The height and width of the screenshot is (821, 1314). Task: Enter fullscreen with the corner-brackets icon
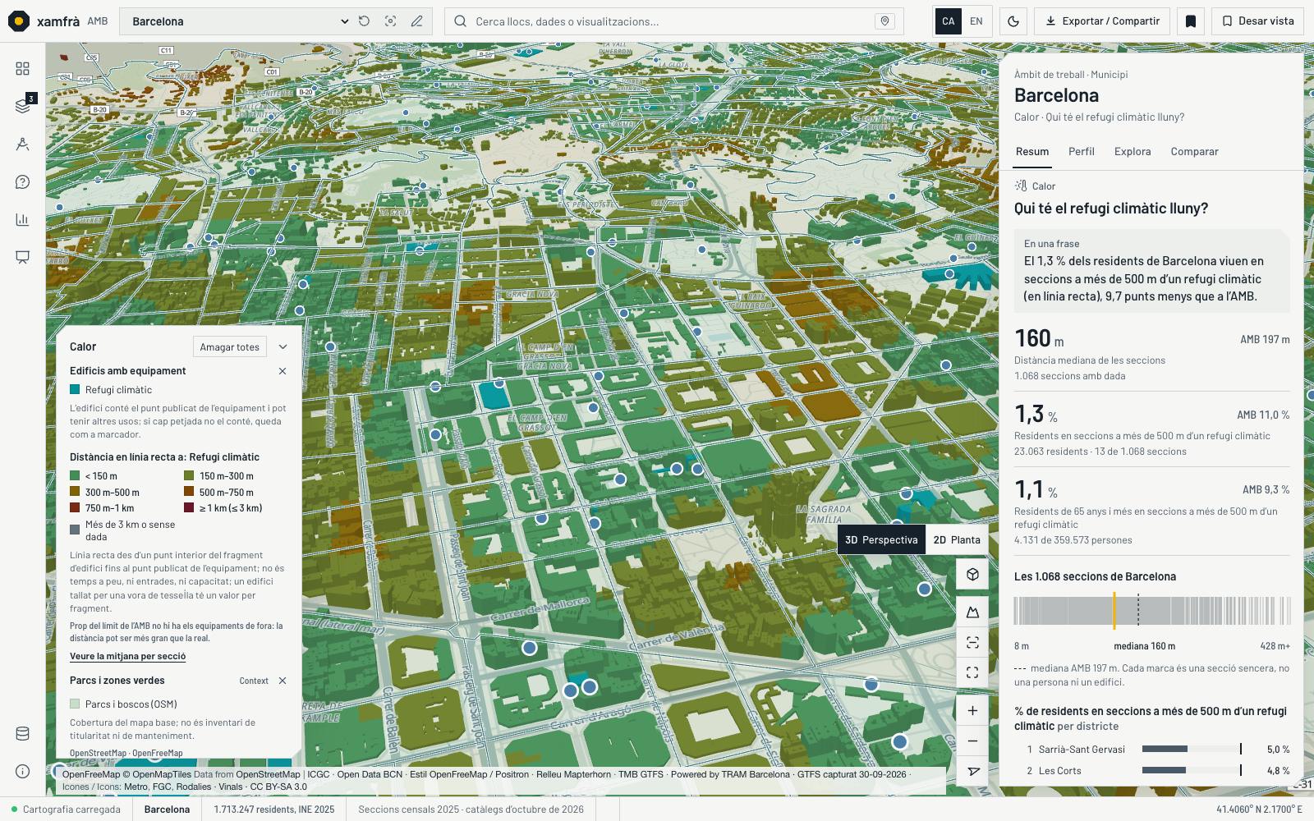tap(972, 672)
